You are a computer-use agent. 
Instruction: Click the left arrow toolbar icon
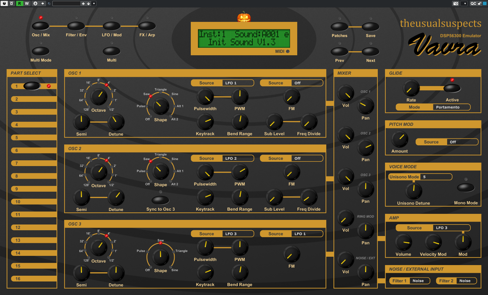43,3
